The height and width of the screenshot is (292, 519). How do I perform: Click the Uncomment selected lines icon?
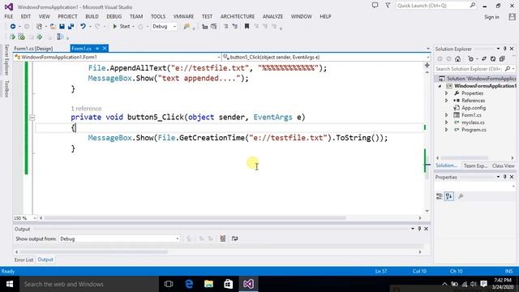234,27
